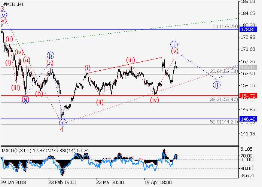Viewport: 262px width, 187px height.
Task: Select the red (a) wave label
Action: [x=26, y=59]
